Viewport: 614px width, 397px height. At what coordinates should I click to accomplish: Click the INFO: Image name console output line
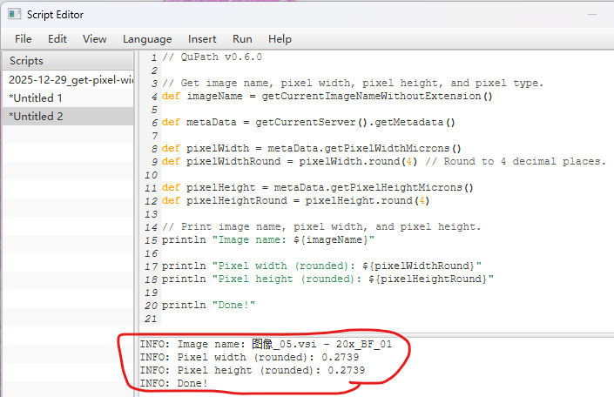(268, 344)
